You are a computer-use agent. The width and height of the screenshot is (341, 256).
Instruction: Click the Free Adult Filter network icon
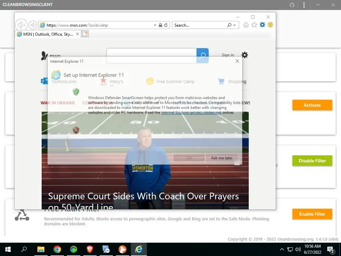coord(22,215)
